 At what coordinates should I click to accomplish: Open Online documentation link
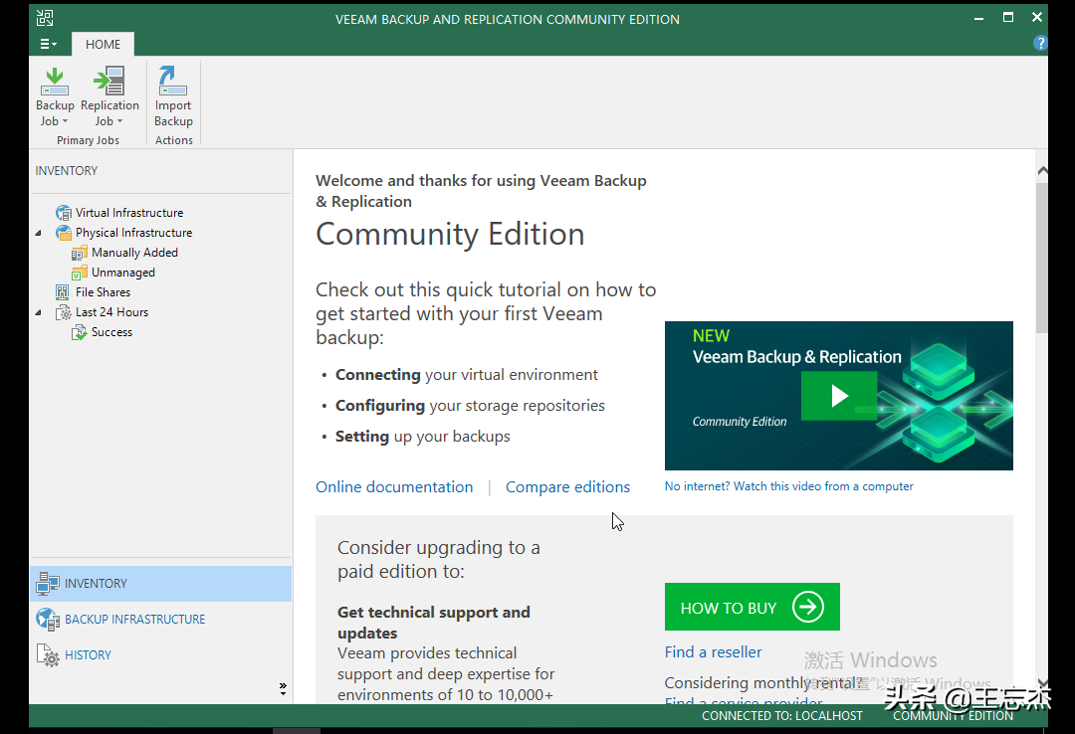(x=394, y=487)
